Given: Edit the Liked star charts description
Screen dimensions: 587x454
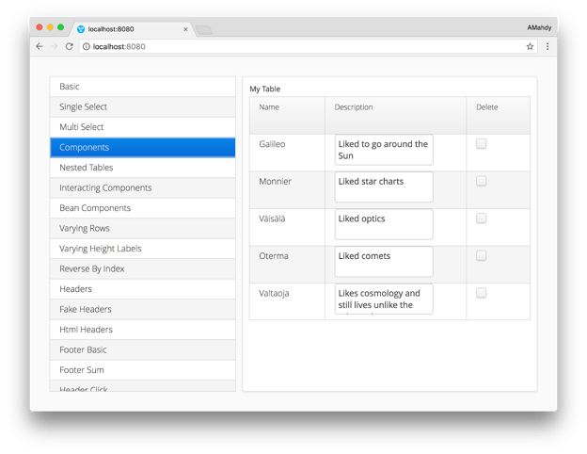Looking at the screenshot, I should [x=384, y=186].
